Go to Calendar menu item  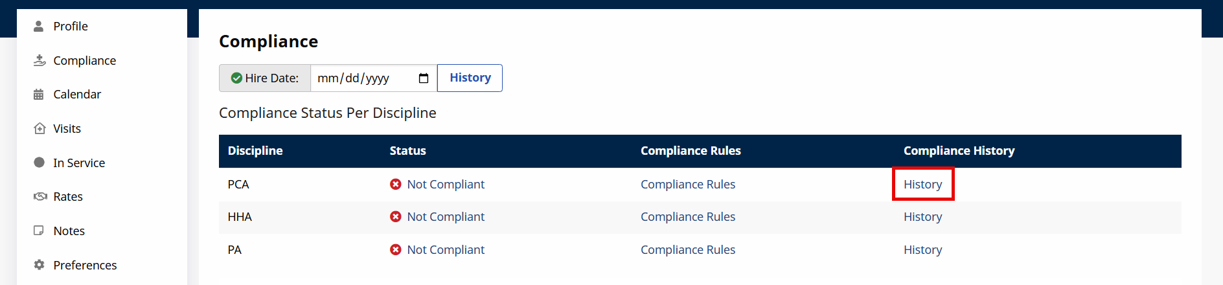tap(77, 95)
